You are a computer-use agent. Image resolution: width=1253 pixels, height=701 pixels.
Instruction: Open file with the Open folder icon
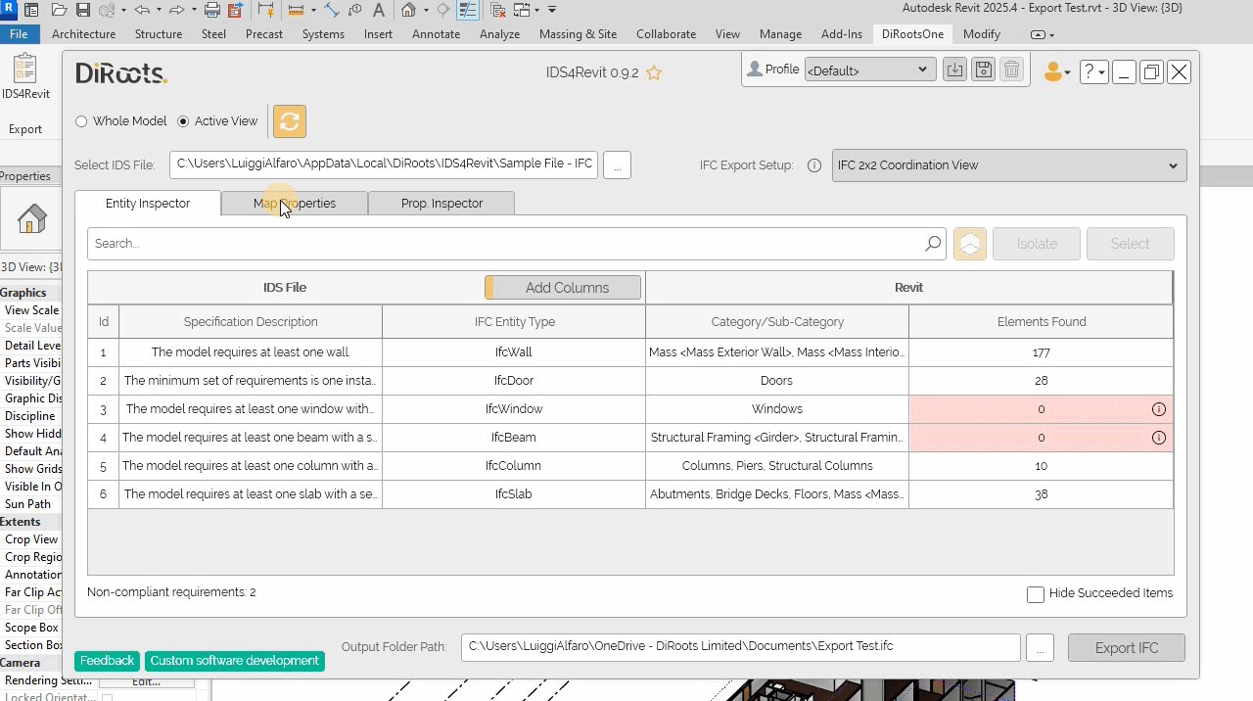tap(59, 10)
